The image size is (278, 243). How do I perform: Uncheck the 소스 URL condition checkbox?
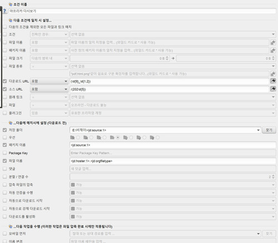5,89
